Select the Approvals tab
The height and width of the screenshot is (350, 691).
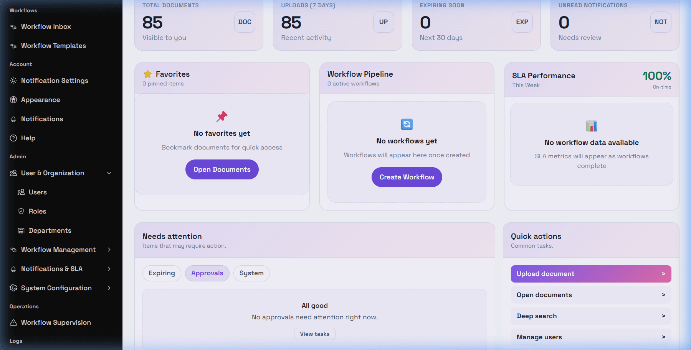pos(207,273)
